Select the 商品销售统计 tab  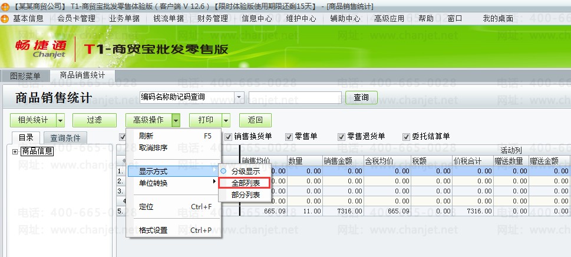point(82,75)
